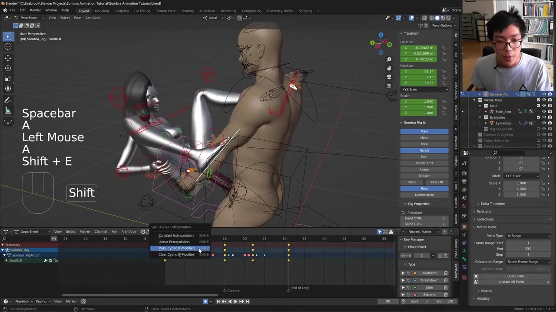Select the Rotate tool

coord(8,68)
